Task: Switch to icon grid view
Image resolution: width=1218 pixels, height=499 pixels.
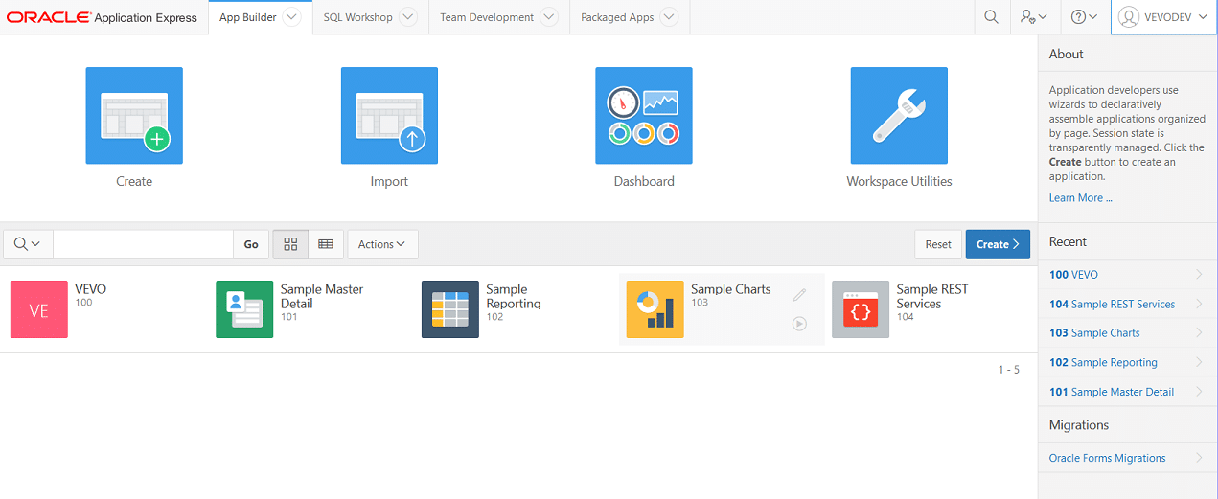Action: click(290, 244)
